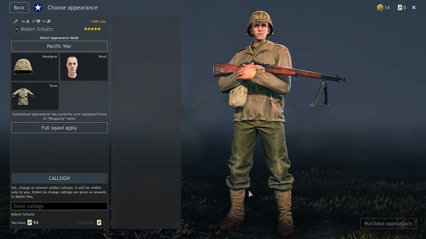426x239 pixels.
Task: Select the Torso jacket slot
Action: point(35,96)
